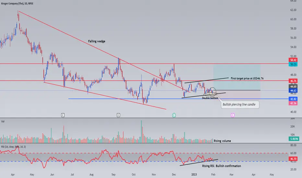Image resolution: width=302 pixels, height=178 pixels.
Task: Select the Kroger Company (The), 1D, NYSE title
Action: tap(17, 4)
